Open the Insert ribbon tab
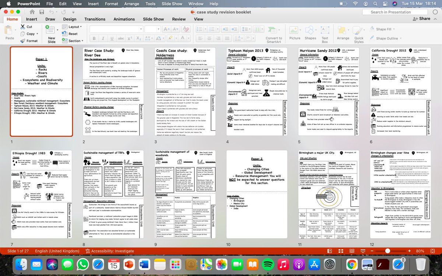The width and height of the screenshot is (442, 276). point(31,19)
